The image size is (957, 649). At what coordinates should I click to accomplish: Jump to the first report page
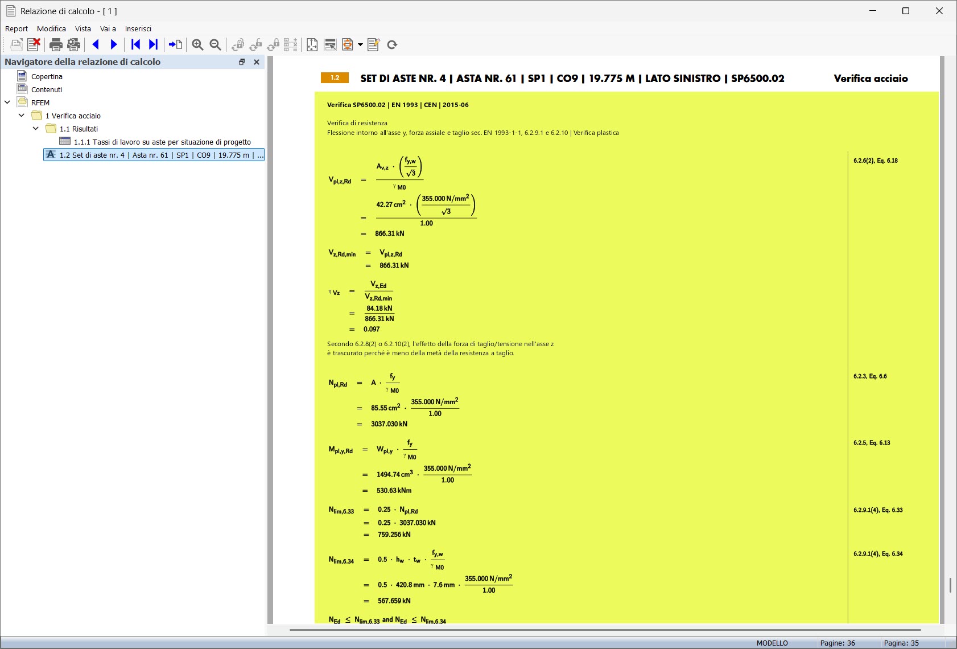click(x=134, y=44)
